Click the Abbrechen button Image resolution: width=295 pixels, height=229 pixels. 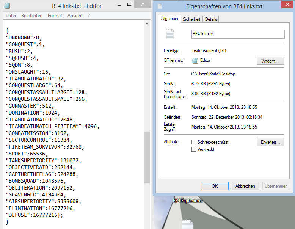click(x=245, y=186)
